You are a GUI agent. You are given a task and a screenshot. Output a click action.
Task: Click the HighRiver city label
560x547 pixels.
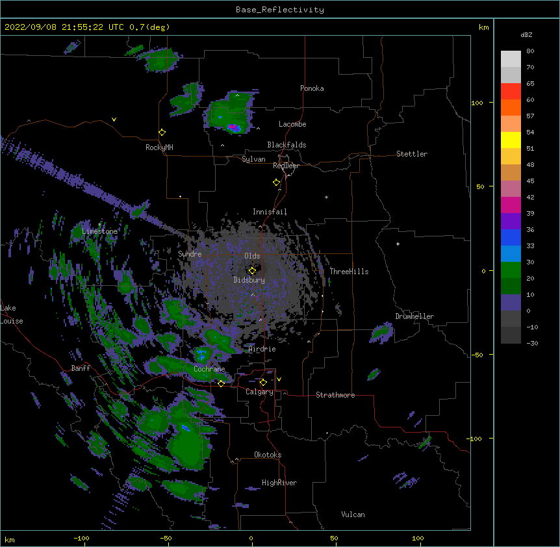(279, 483)
